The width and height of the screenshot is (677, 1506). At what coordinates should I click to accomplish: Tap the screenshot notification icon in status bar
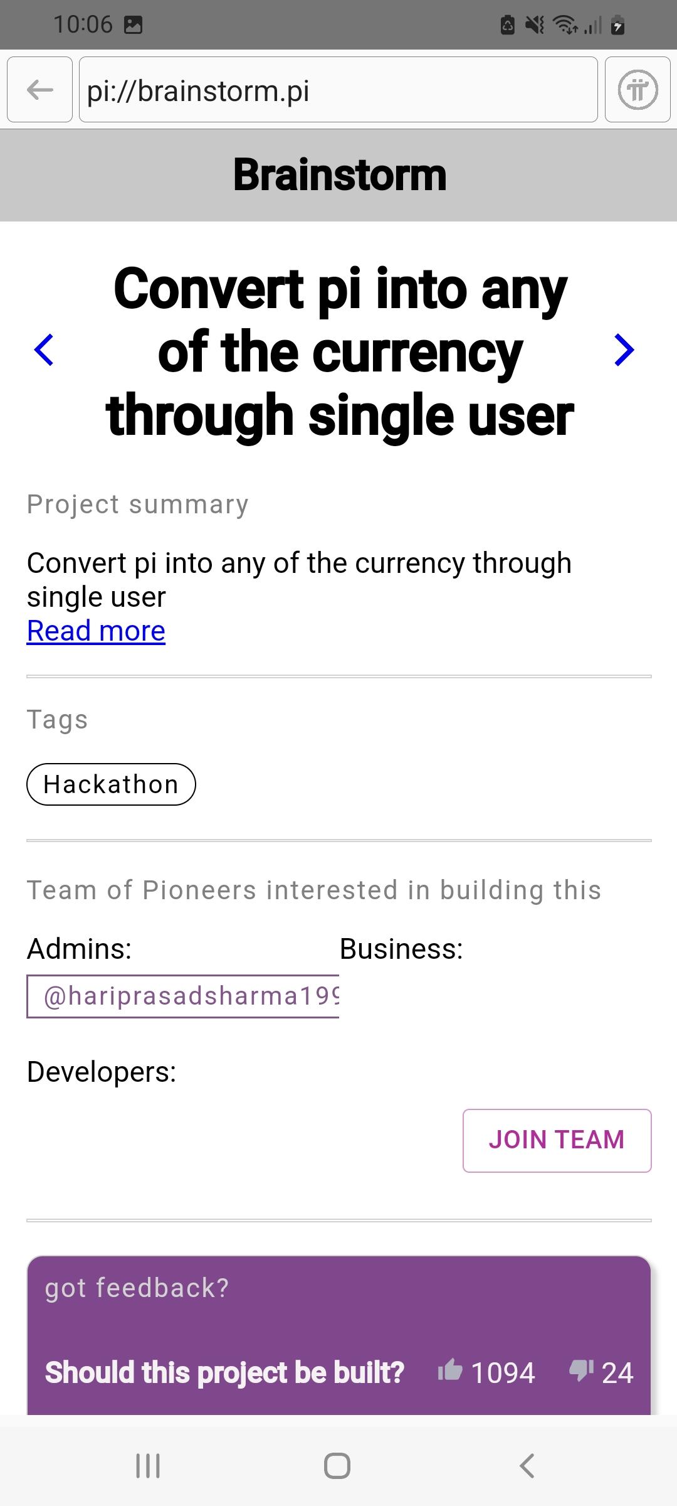133,25
